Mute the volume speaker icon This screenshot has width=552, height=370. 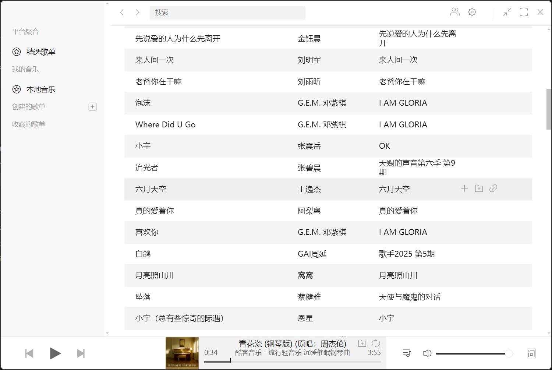(427, 353)
